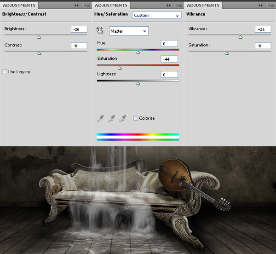The image size is (276, 254).
Task: Select the Brightness/Contrast Adjustments tab
Action: [18, 5]
